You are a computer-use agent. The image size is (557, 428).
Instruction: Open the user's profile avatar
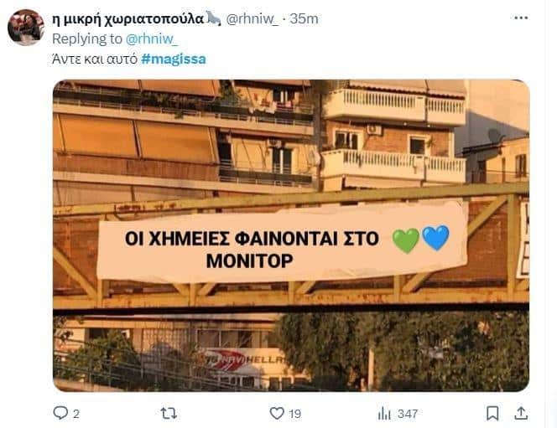click(25, 28)
